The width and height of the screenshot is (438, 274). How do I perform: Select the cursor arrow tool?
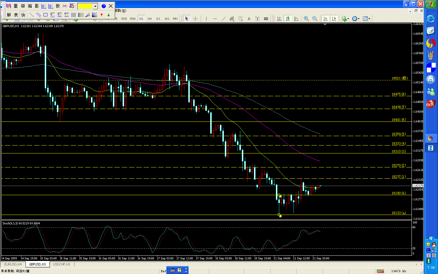(187, 19)
